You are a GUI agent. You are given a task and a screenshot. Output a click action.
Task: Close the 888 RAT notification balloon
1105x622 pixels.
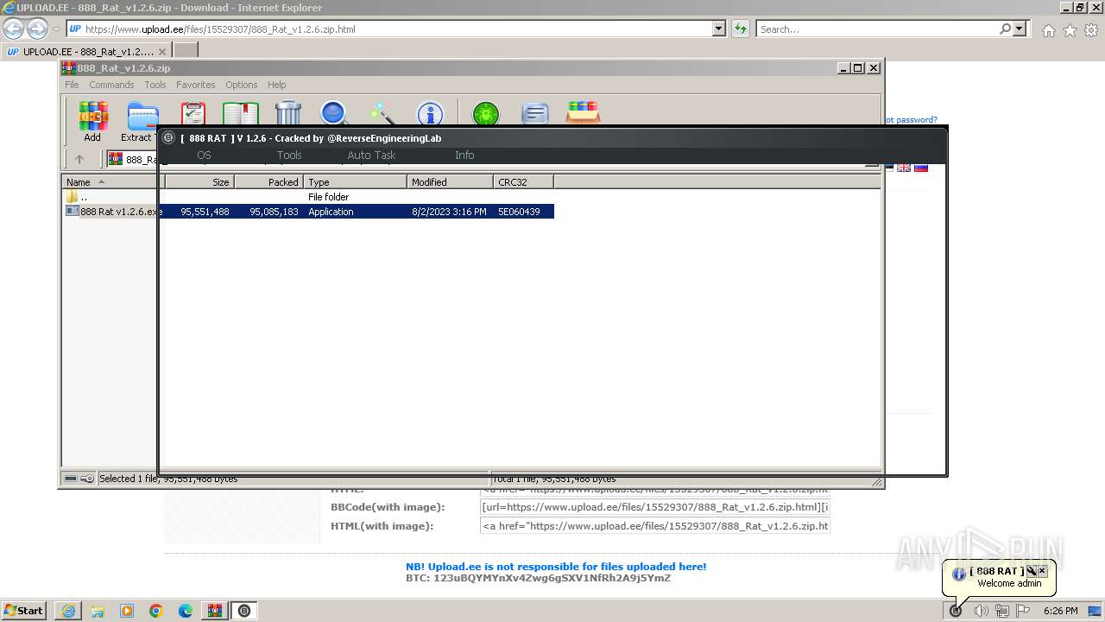click(x=1042, y=571)
